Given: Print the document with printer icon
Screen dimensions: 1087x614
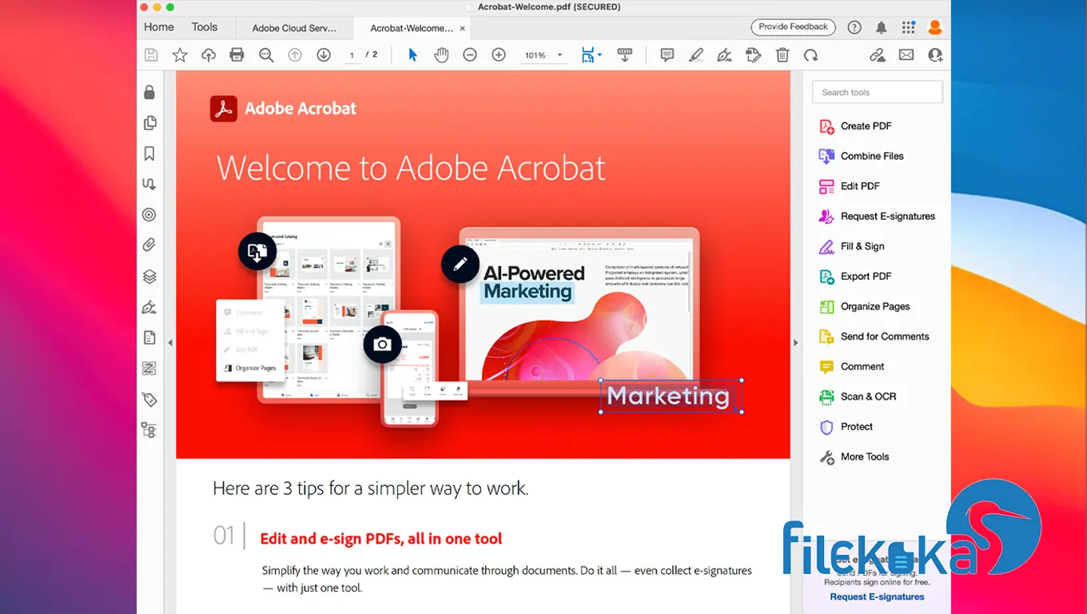Looking at the screenshot, I should click(x=237, y=55).
